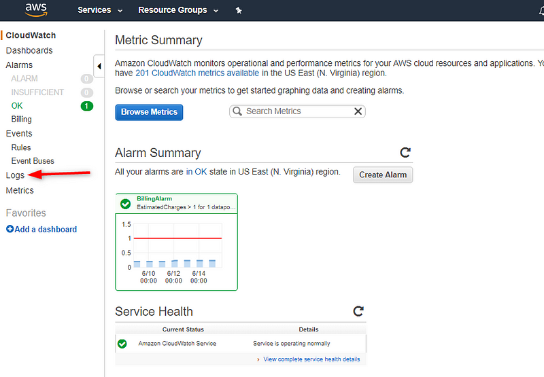544x377 pixels.
Task: Click the INSUFFICIENT count badge 0
Action: pos(87,92)
